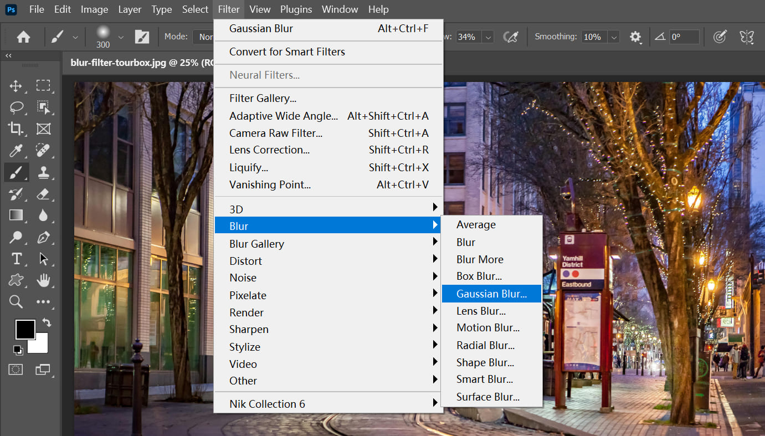Enable airbrush-style build-up icon
Image resolution: width=765 pixels, height=436 pixels.
point(510,37)
